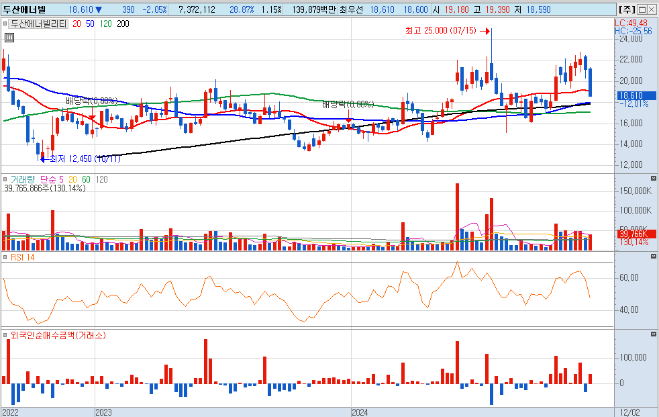Click the square marker before 외국인순매수금액(거래소)

[x=5, y=336]
